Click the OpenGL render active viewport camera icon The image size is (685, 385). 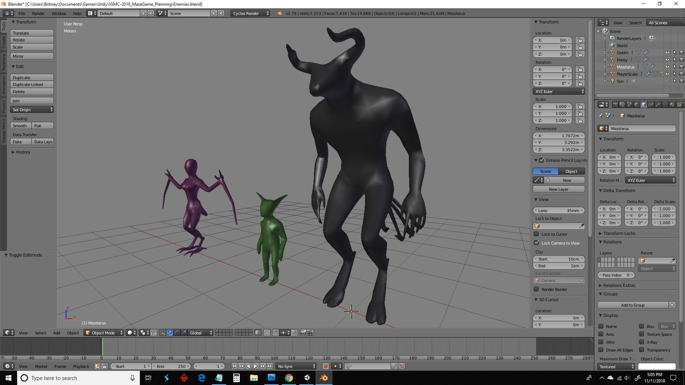tap(303, 333)
